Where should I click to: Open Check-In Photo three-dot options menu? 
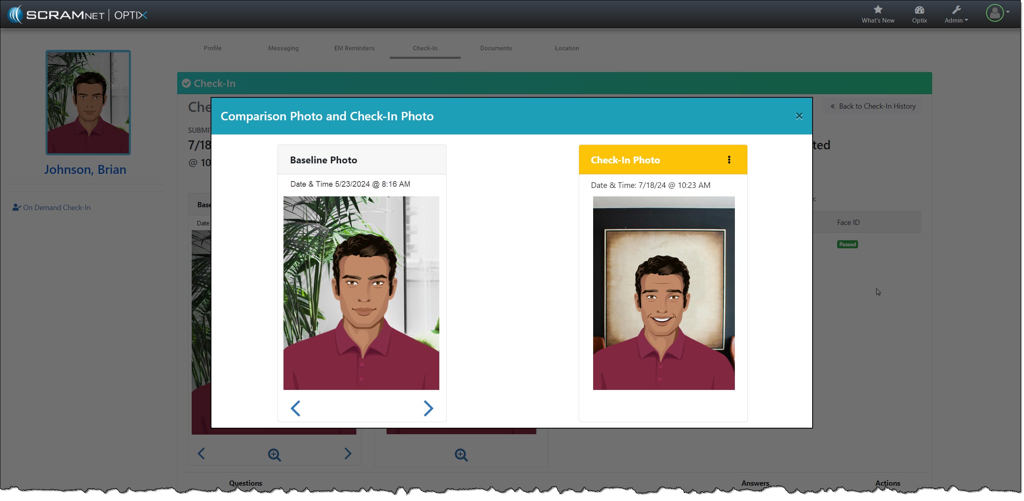tap(729, 160)
